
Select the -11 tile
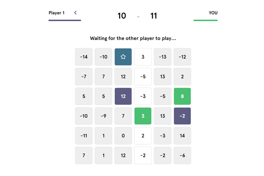[84, 136]
